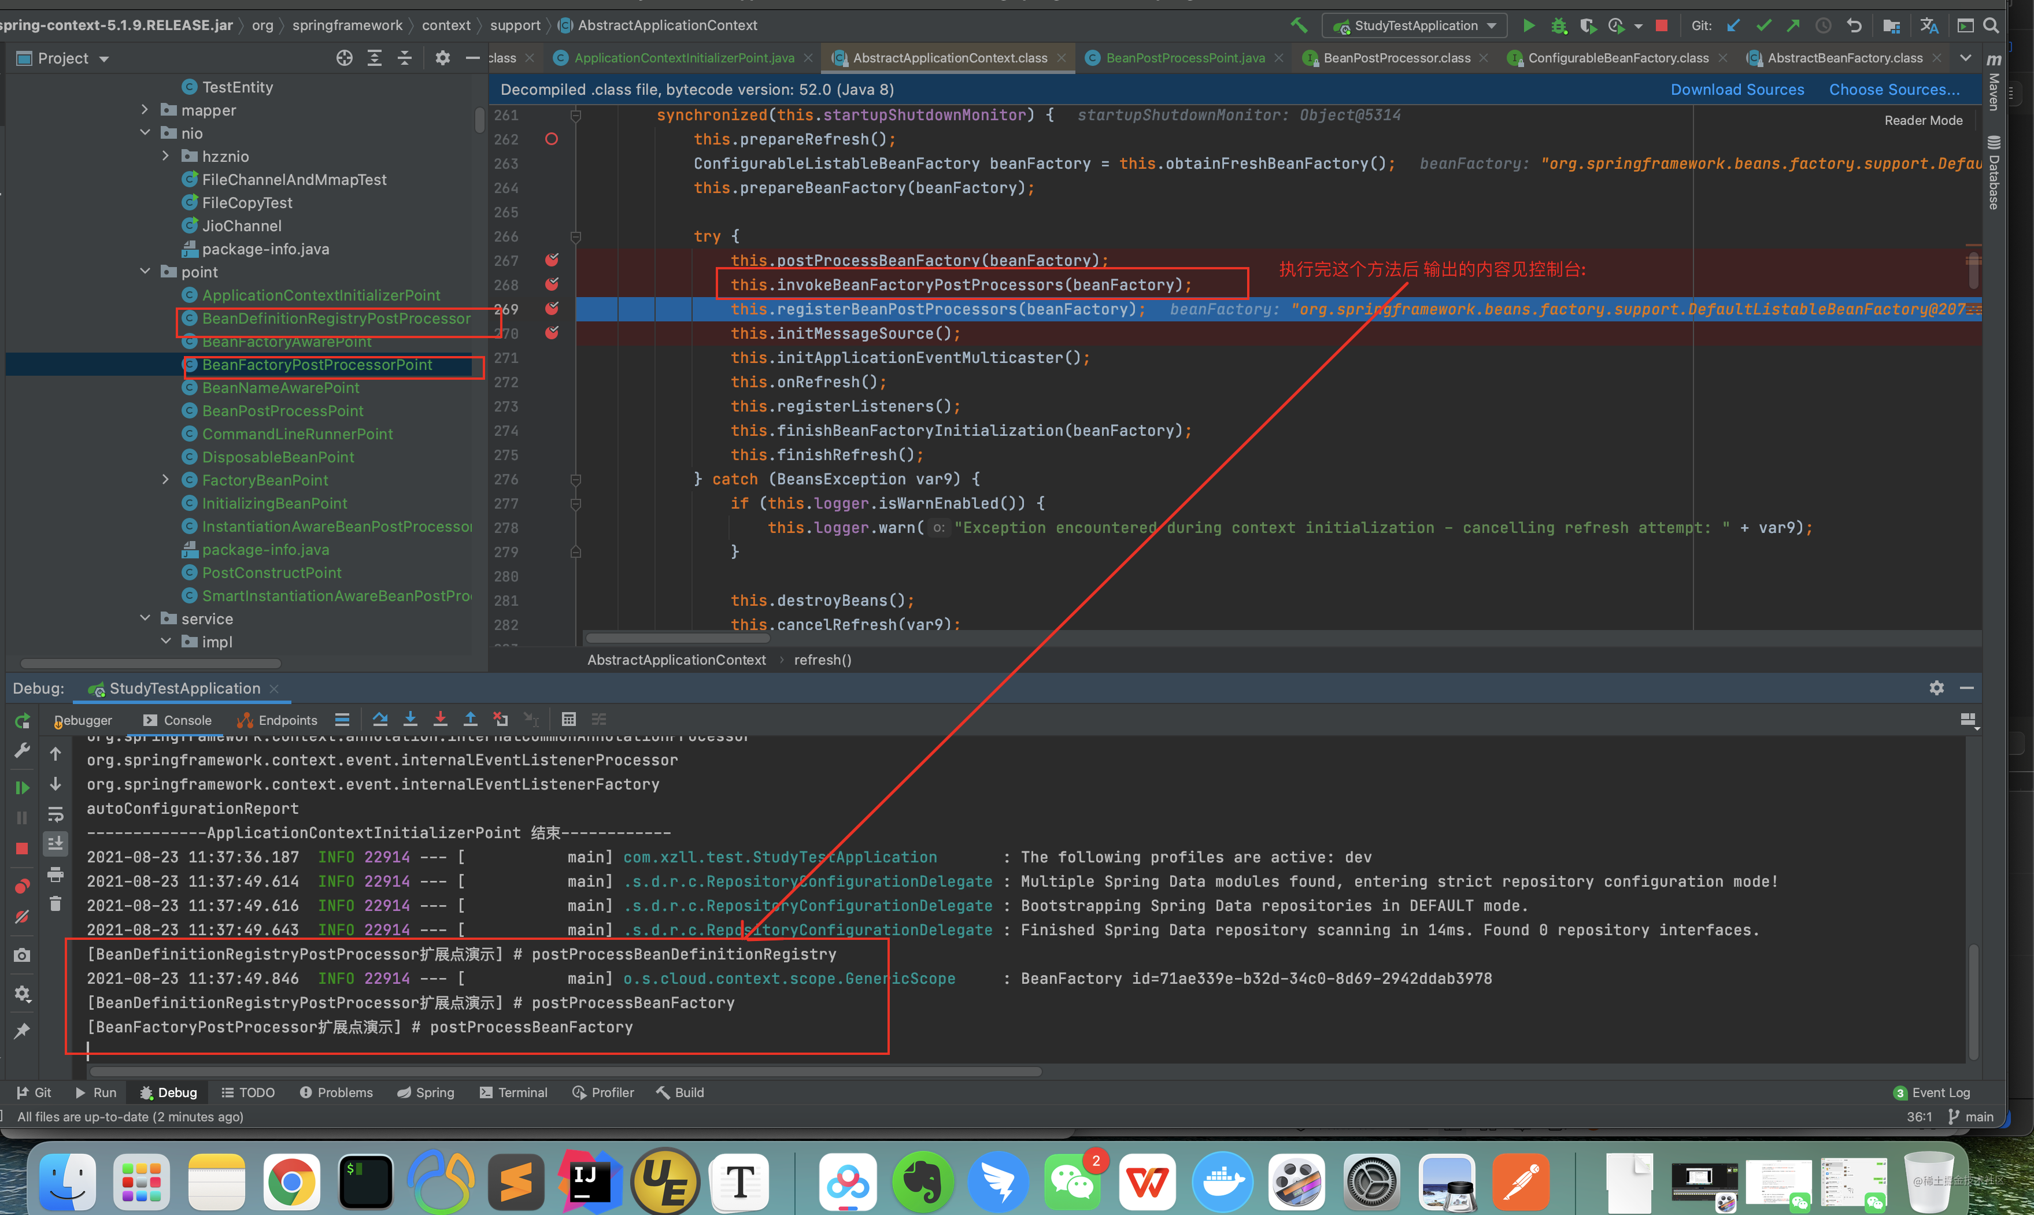This screenshot has width=2034, height=1215.
Task: Toggle breakpoint on line 262
Action: click(x=552, y=139)
